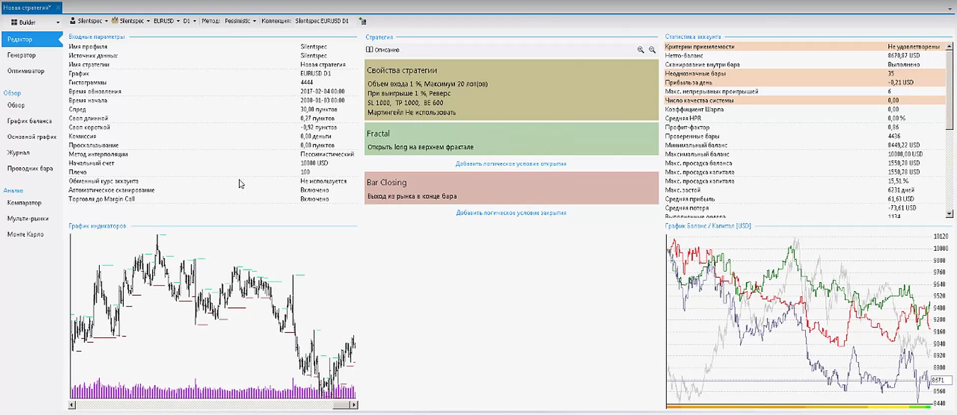Open the Оптимизатор section

click(26, 71)
